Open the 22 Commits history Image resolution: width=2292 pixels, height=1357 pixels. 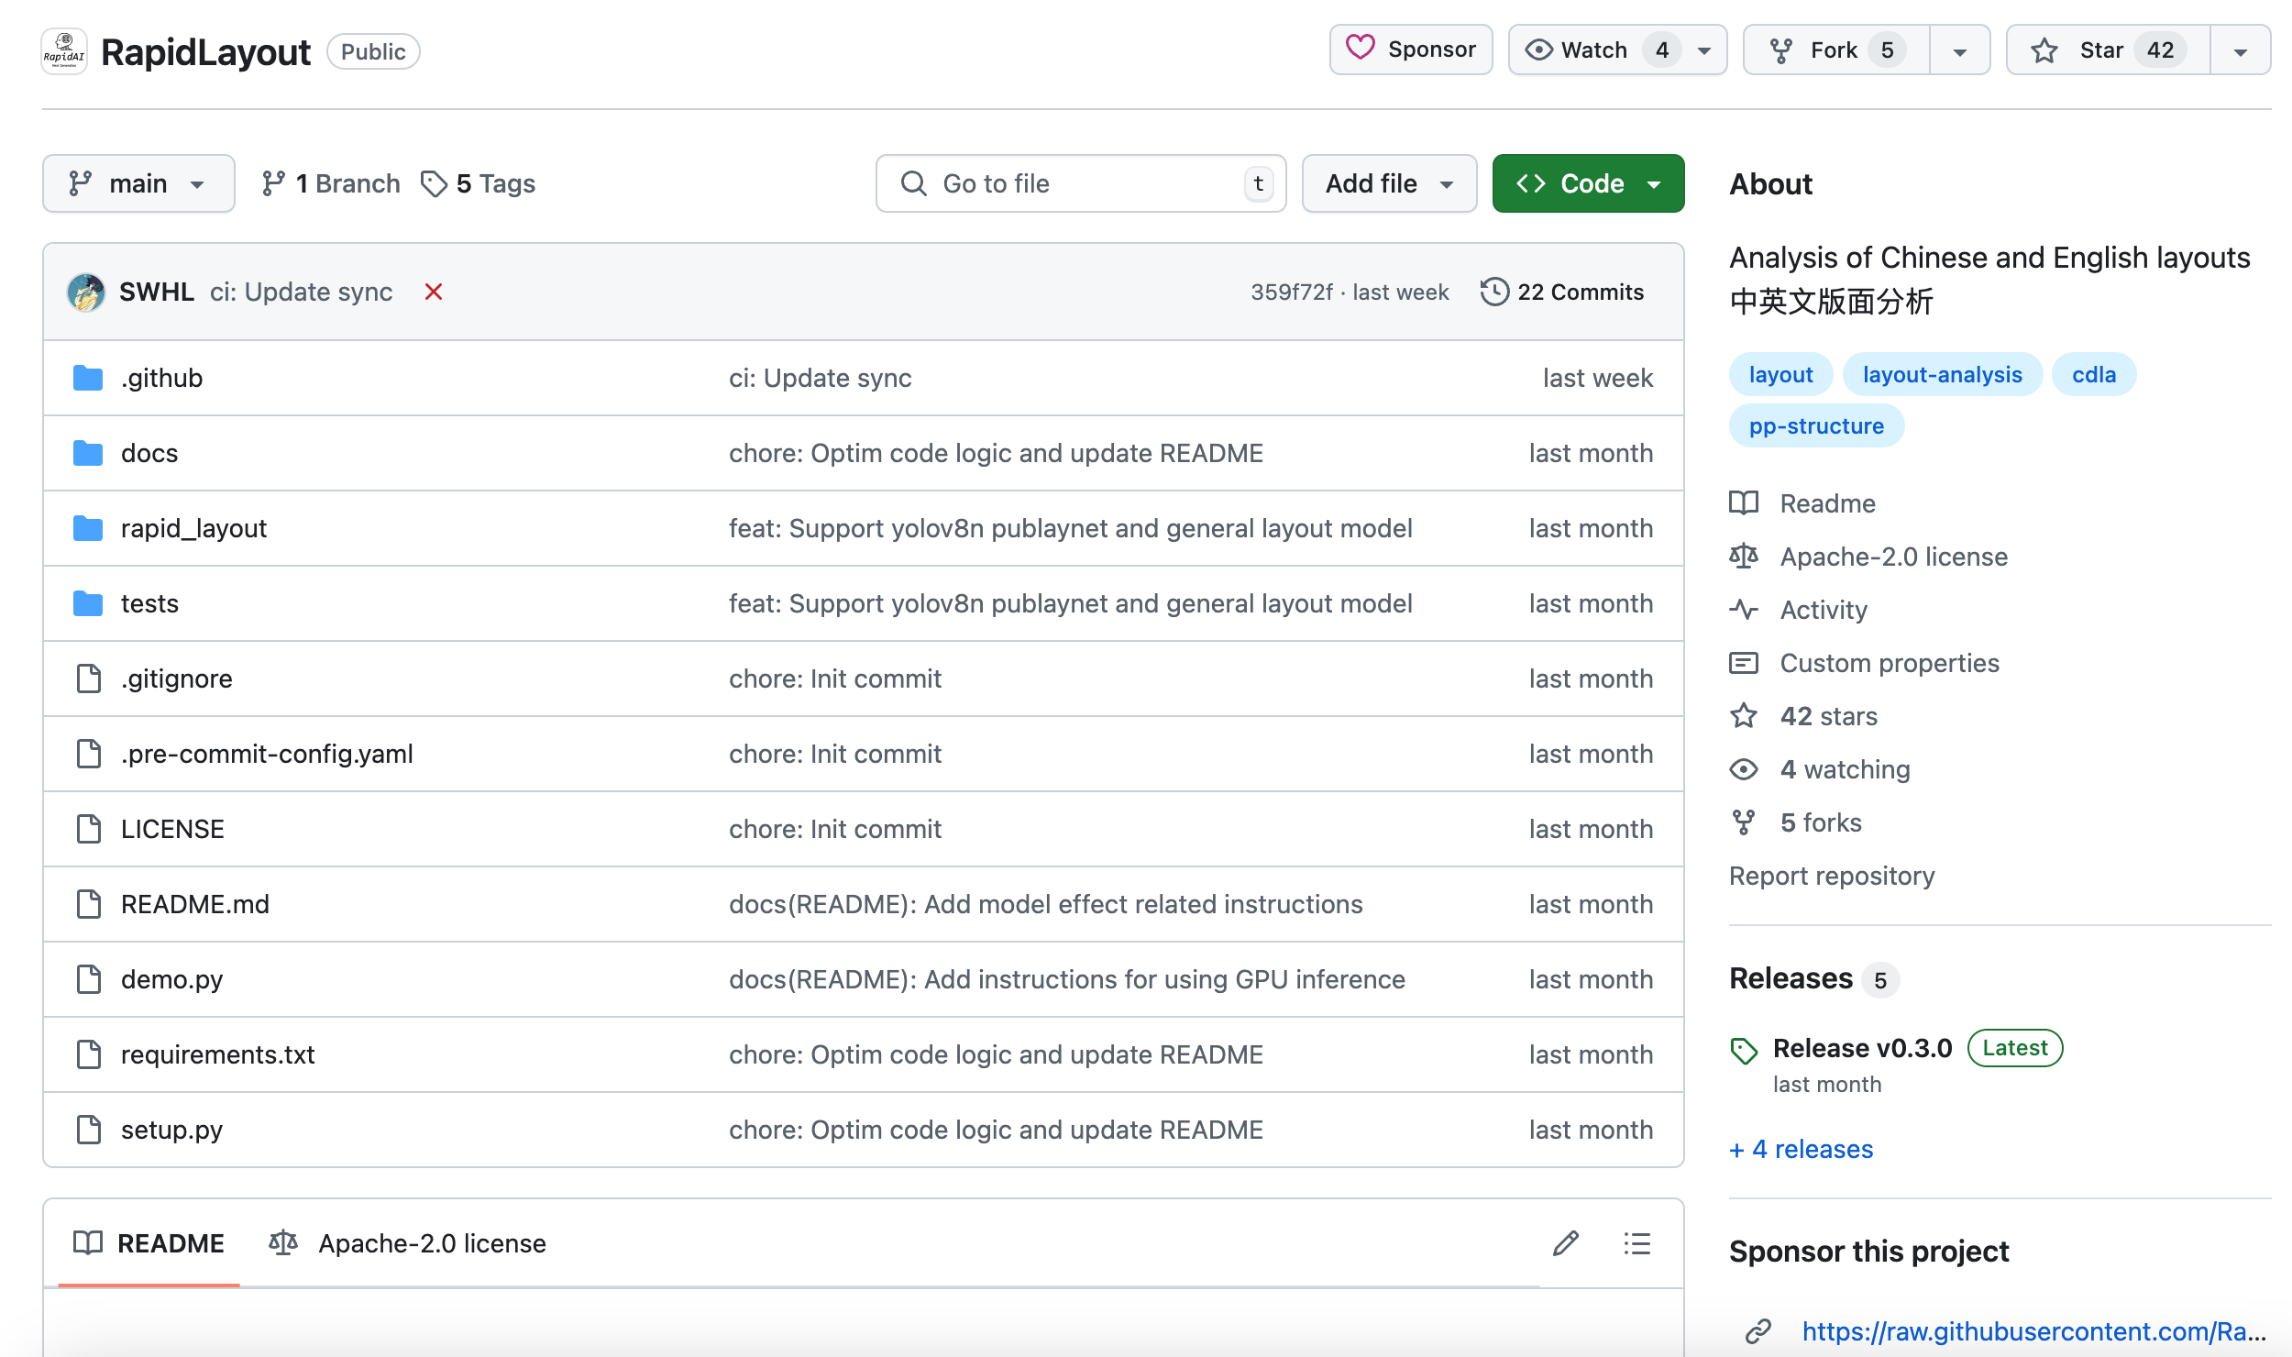tap(1562, 292)
